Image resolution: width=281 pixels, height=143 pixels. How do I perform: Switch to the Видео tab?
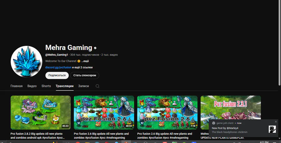(32, 86)
